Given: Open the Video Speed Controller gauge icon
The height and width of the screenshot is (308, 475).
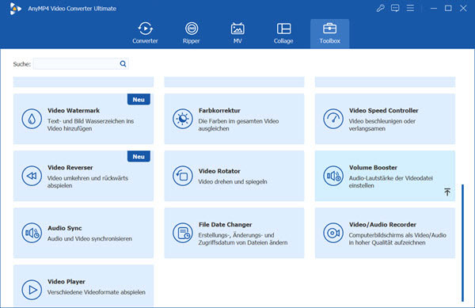Looking at the screenshot, I should [333, 119].
